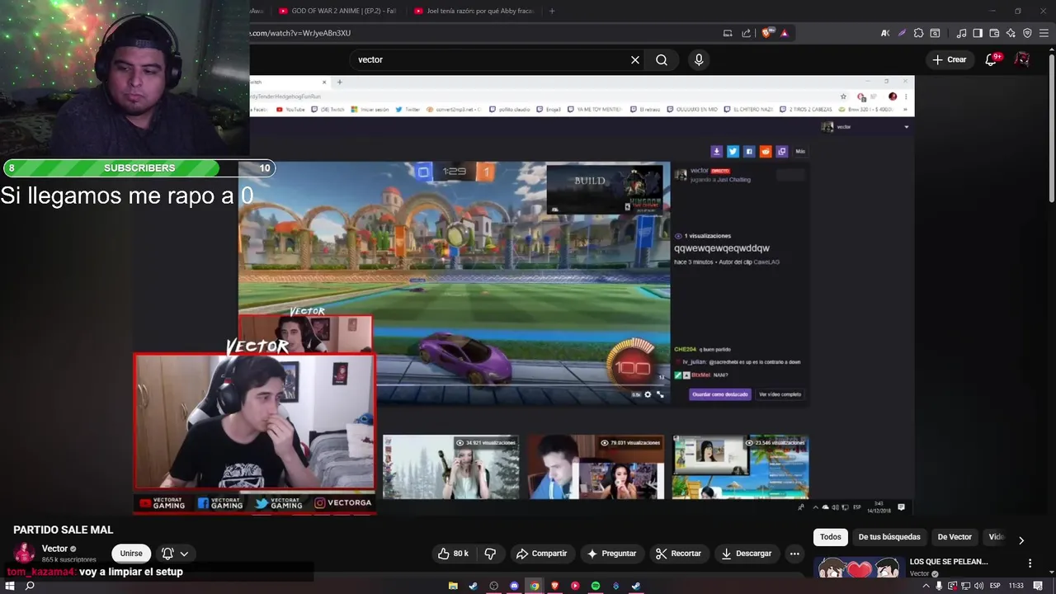Select the Todos filter chip
This screenshot has width=1056, height=594.
click(x=831, y=537)
